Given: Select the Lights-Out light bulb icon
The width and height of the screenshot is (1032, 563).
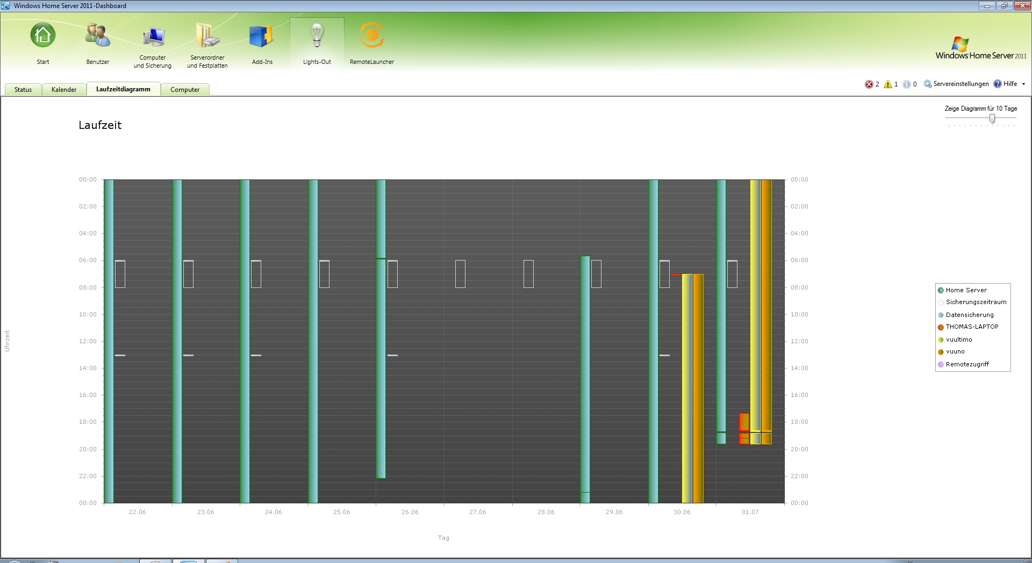Looking at the screenshot, I should (317, 36).
